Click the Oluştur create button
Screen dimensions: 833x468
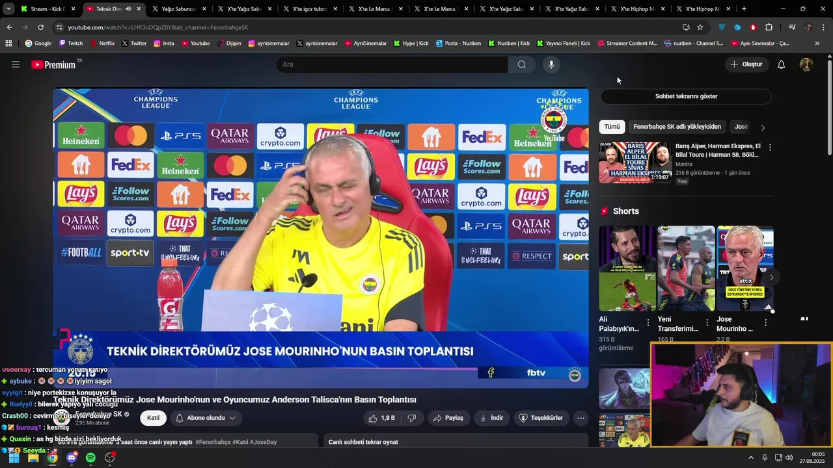pyautogui.click(x=746, y=64)
